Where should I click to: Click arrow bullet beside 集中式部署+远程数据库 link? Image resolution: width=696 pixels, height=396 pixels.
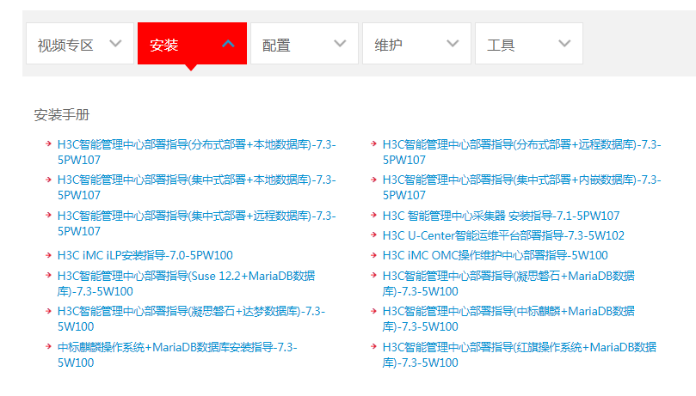[x=48, y=215]
